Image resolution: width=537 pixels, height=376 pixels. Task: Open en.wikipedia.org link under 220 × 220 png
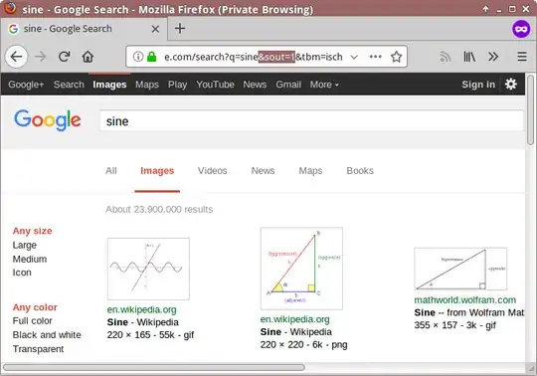[x=295, y=319]
